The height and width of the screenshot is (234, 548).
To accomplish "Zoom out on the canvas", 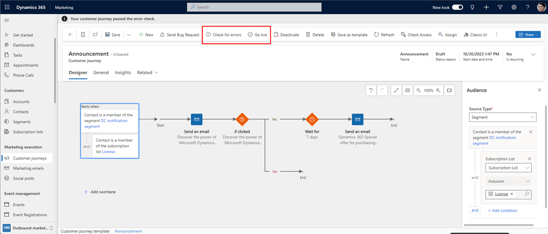I will point(418,90).
